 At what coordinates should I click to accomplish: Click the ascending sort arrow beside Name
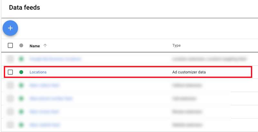click(45, 45)
